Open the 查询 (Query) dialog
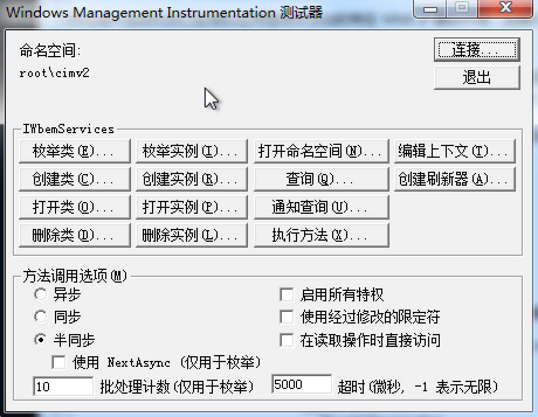 coord(321,179)
